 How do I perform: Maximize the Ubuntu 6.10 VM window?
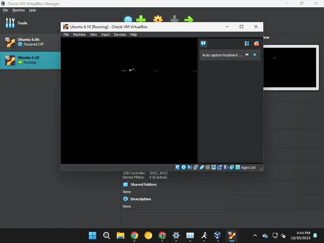(241, 27)
